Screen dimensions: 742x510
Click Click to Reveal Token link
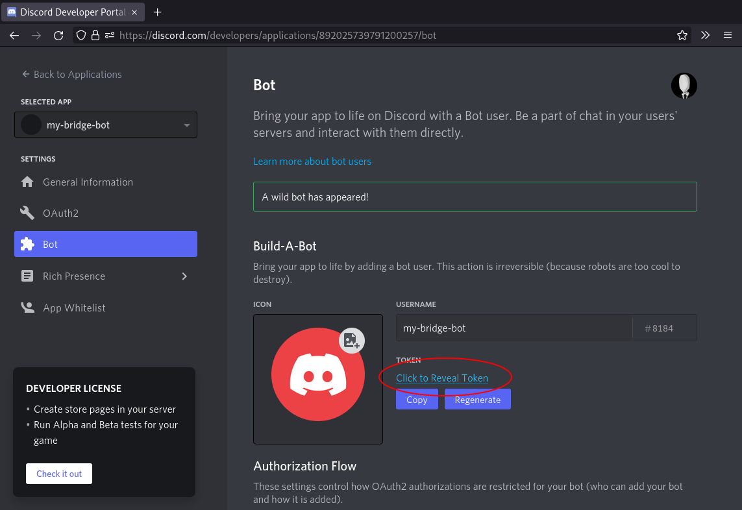click(442, 378)
